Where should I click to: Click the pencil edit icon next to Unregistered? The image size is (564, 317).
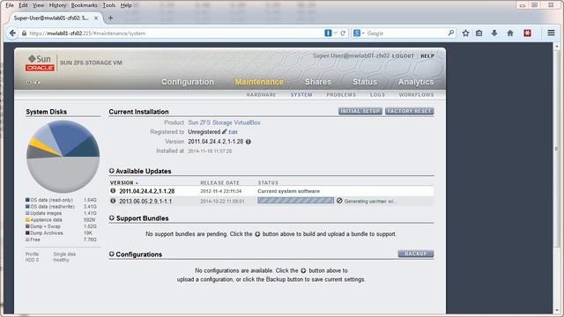(225, 132)
